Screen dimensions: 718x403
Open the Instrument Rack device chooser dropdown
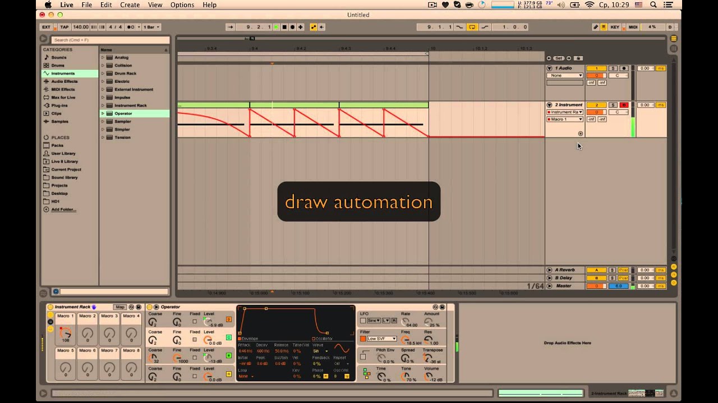[x=565, y=112]
